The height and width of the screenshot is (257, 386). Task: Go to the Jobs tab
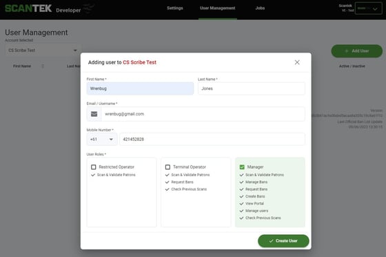[260, 8]
